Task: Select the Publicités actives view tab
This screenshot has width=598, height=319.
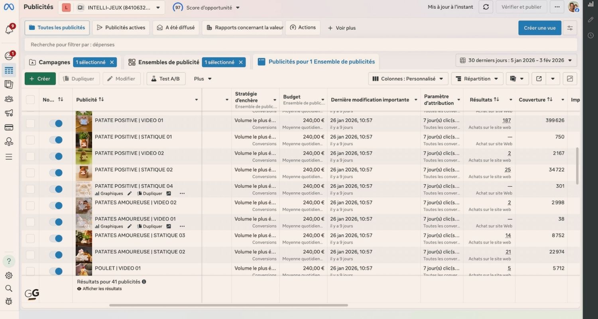Action: tap(121, 28)
